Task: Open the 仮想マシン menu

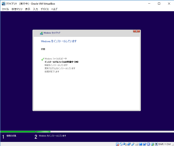Action: pos(17,9)
